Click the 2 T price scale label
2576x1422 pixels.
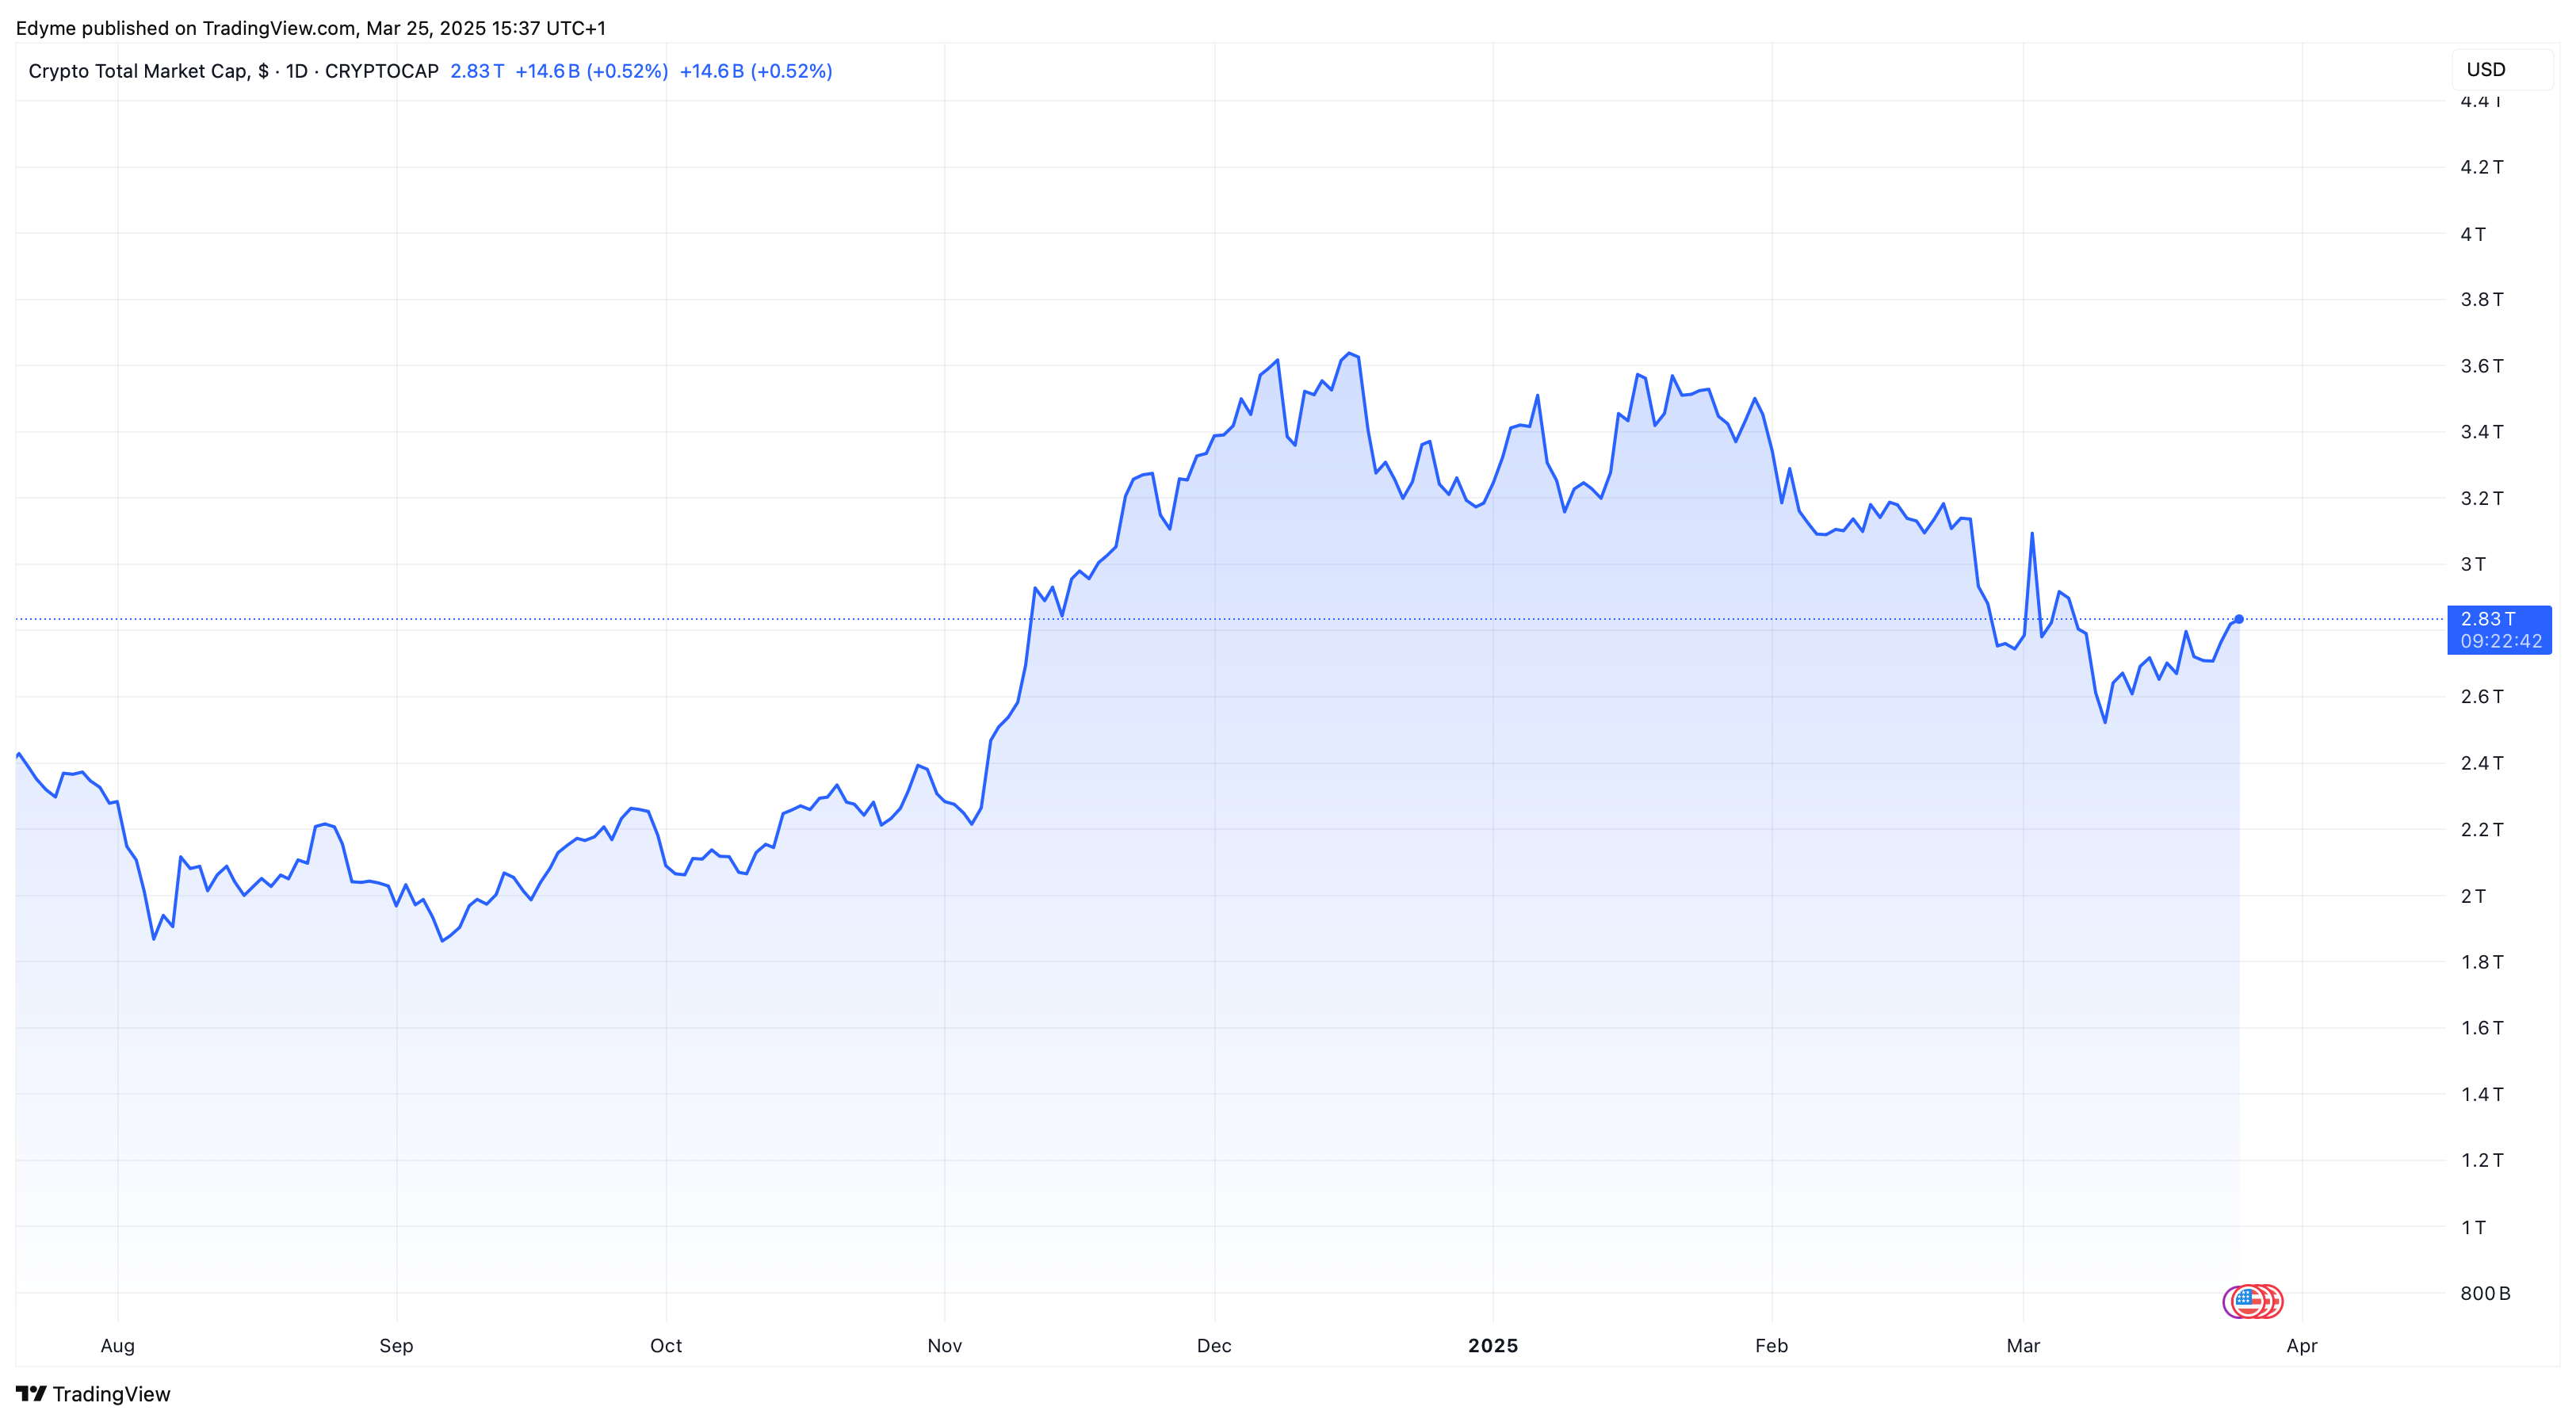point(2473,896)
